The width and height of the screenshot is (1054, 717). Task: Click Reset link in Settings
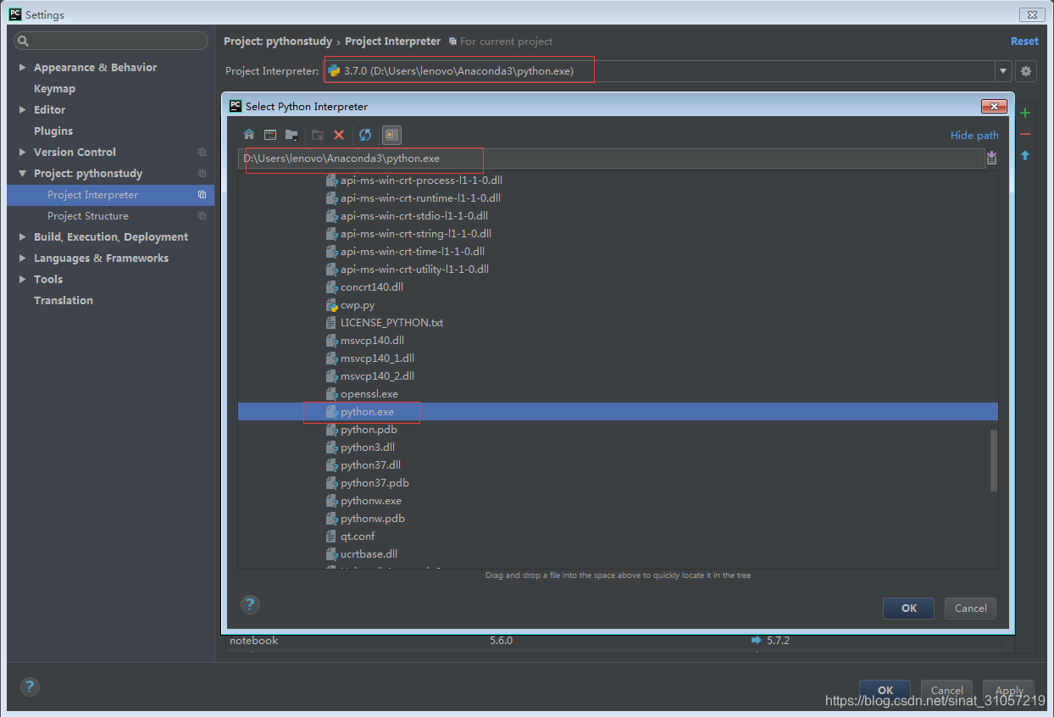pyautogui.click(x=1024, y=41)
